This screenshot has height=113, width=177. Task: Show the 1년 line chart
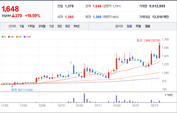click(x=51, y=26)
